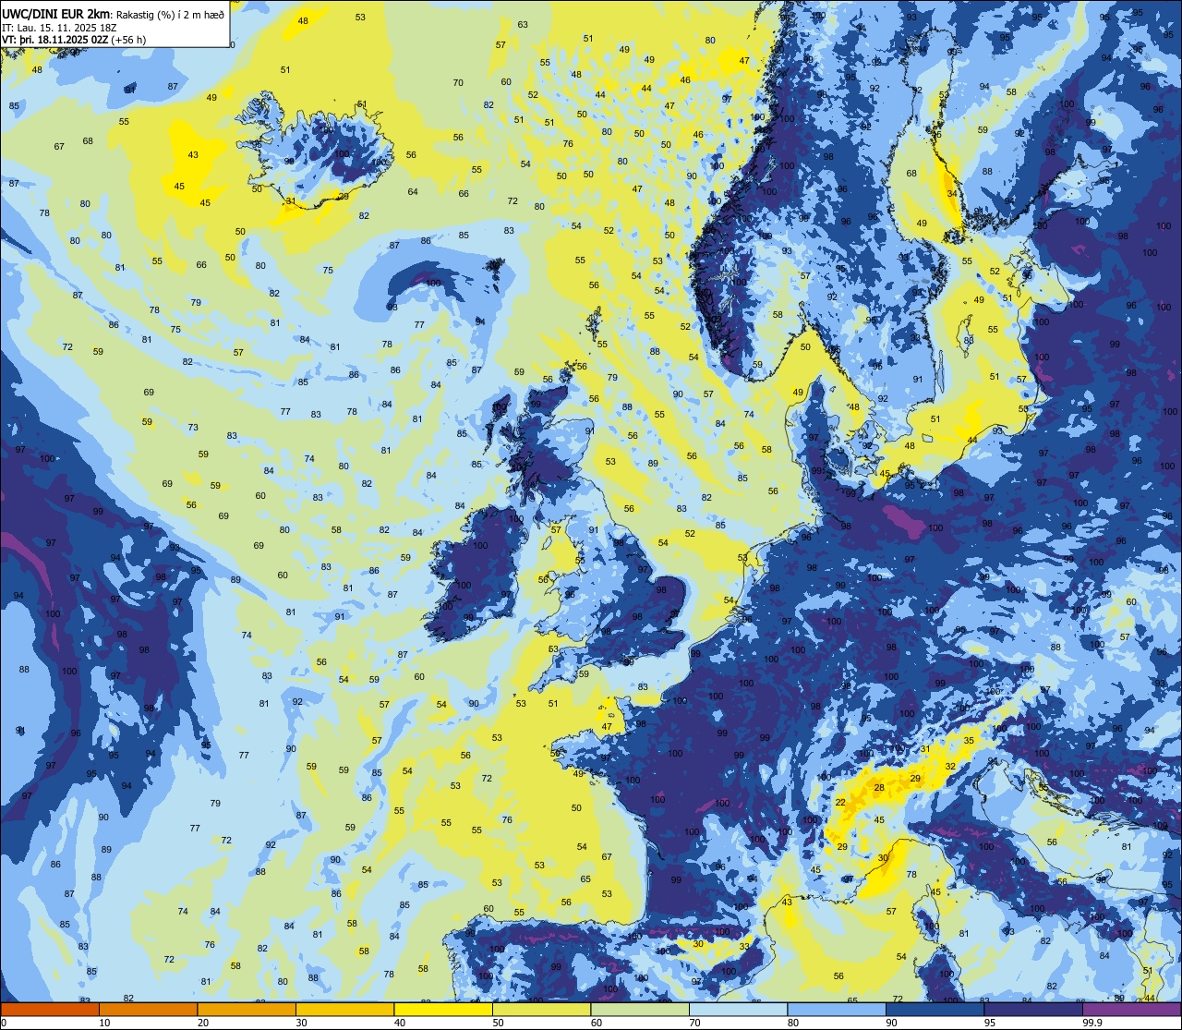
Task: Pick the pale green legend swatch between 60 and 70
Action: [x=640, y=1009]
